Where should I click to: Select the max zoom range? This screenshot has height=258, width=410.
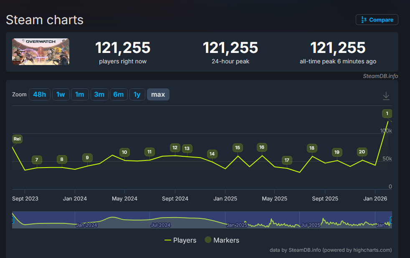(158, 95)
